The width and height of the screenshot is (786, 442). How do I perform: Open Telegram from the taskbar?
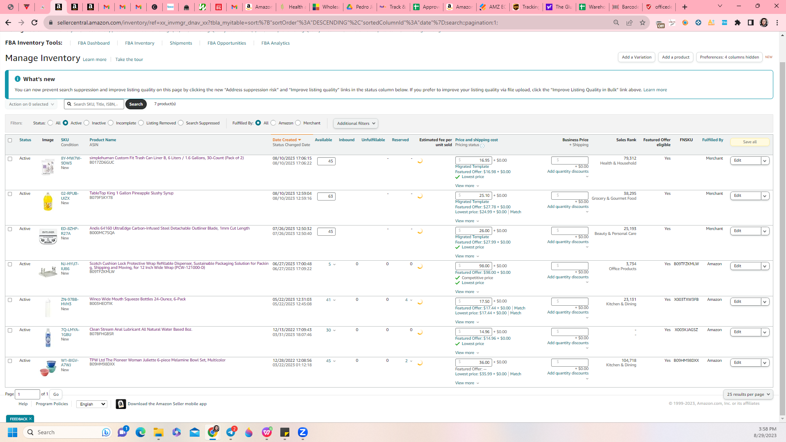point(231,432)
